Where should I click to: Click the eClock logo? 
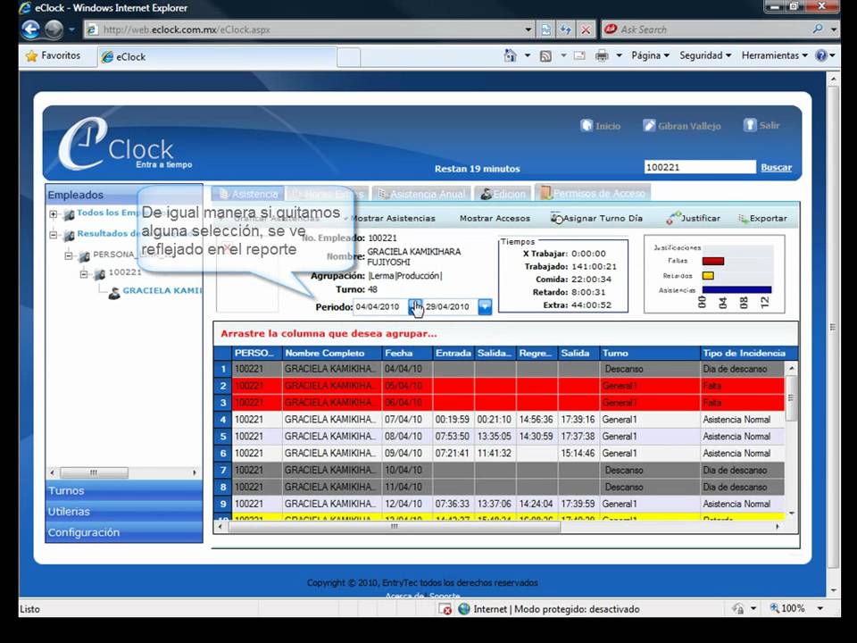coord(126,145)
